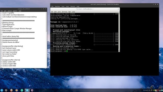
Task: Click the 'sidebar-width=200' line
Action: 9,62
